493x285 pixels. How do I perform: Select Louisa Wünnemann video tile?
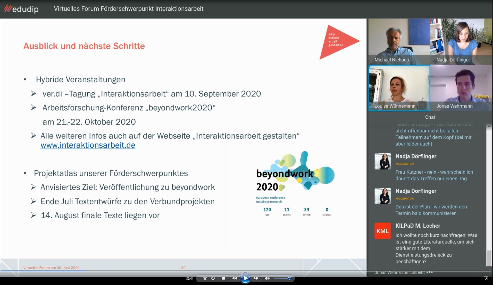click(x=399, y=88)
